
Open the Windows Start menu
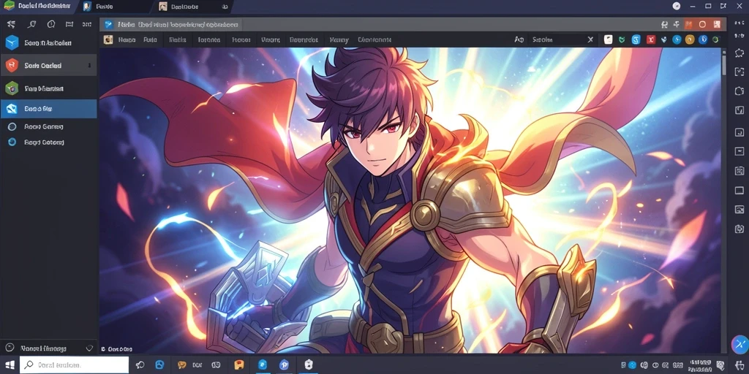(10, 365)
